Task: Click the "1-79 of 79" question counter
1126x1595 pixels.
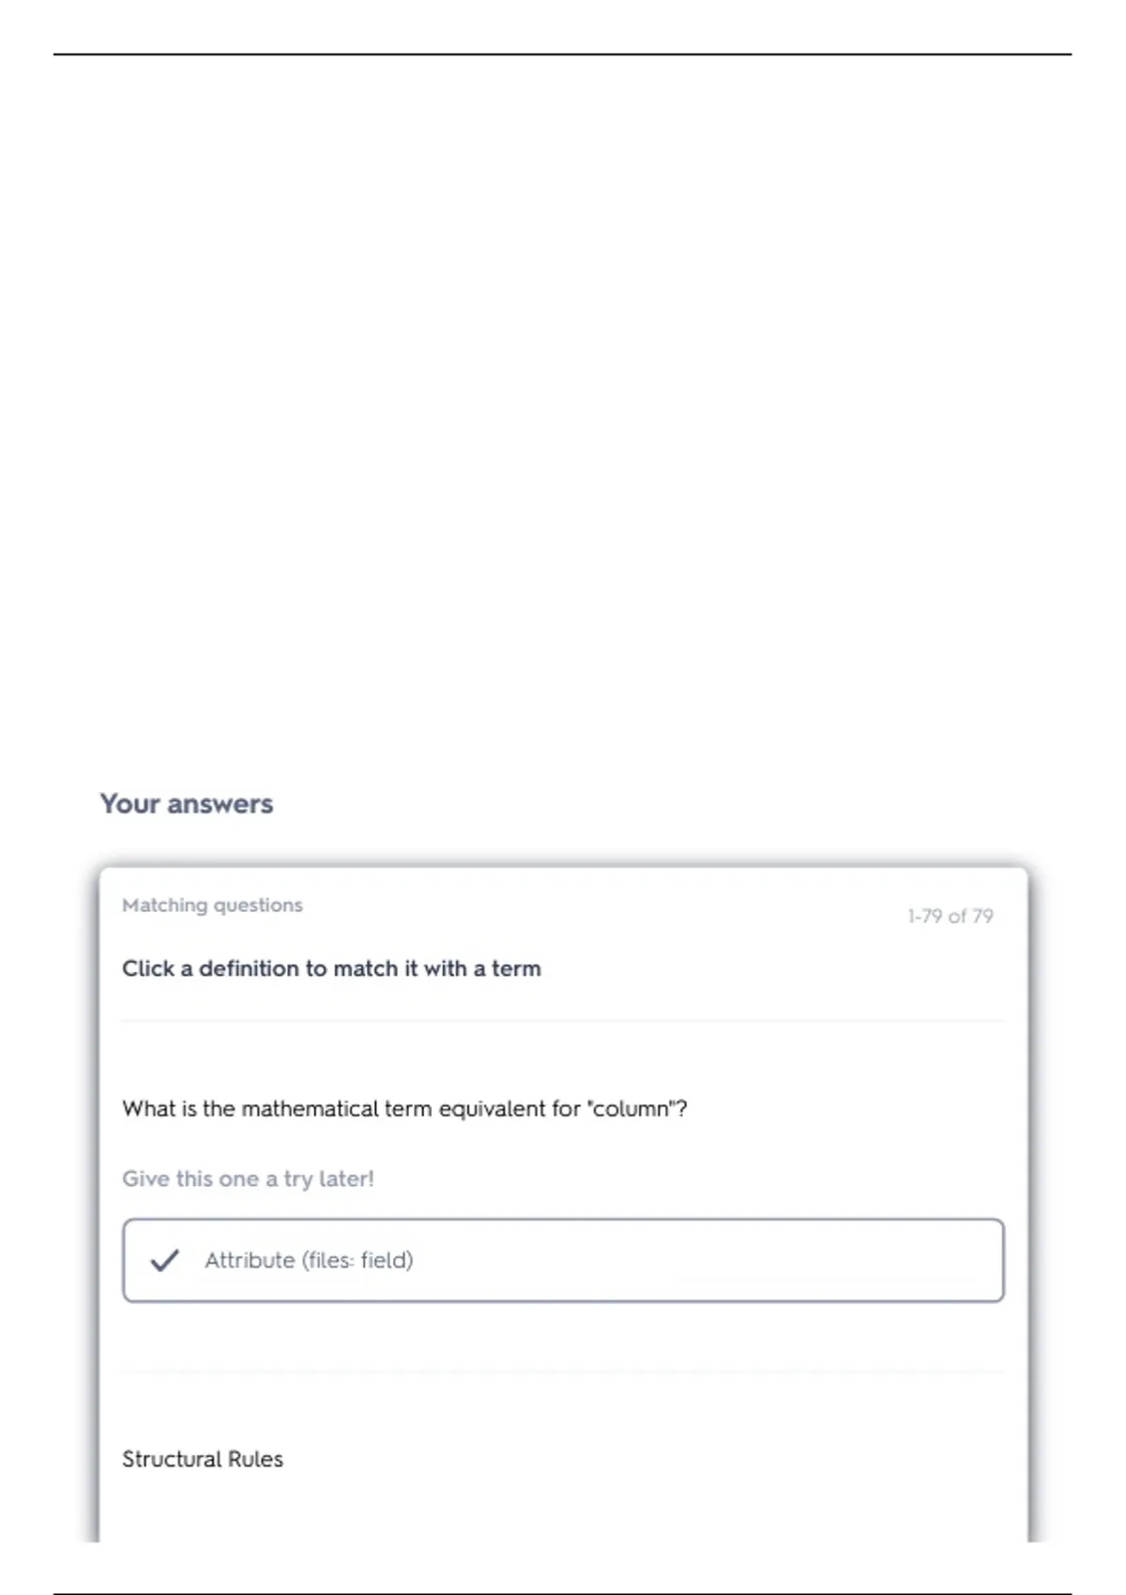Action: [x=950, y=916]
